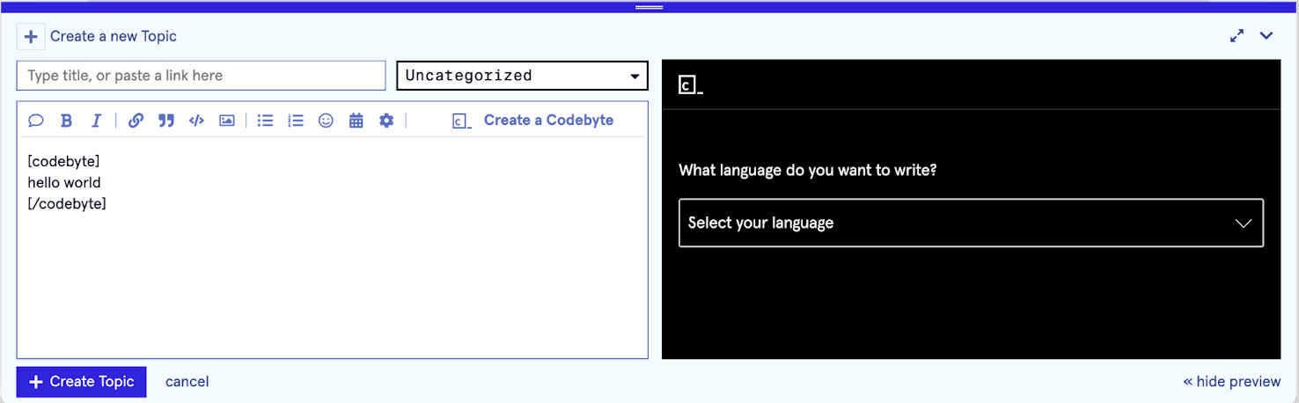The image size is (1299, 403).
Task: Click the topic title input field
Action: tap(201, 76)
